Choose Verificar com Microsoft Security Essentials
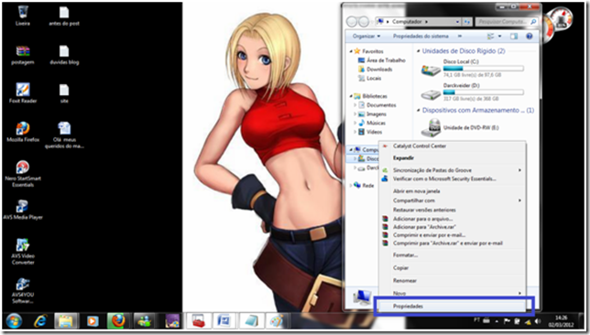The image size is (590, 335). tap(452, 178)
